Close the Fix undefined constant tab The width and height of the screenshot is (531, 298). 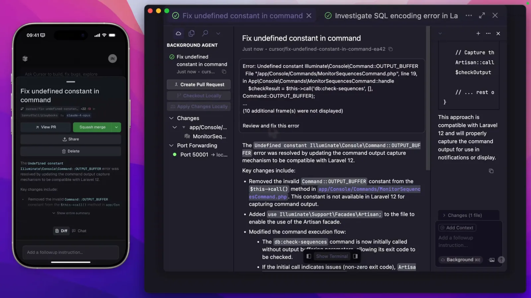309,16
